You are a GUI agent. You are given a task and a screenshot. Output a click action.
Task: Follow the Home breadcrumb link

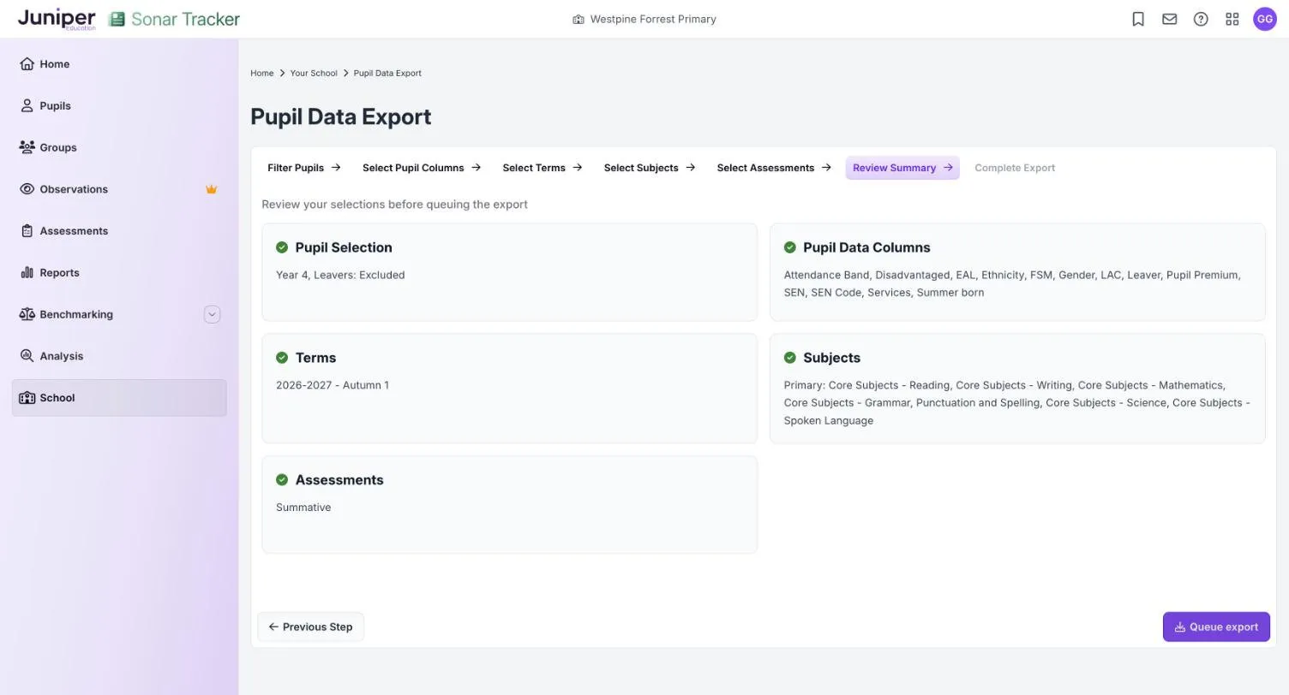(x=262, y=74)
